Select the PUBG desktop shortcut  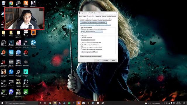[18, 4]
